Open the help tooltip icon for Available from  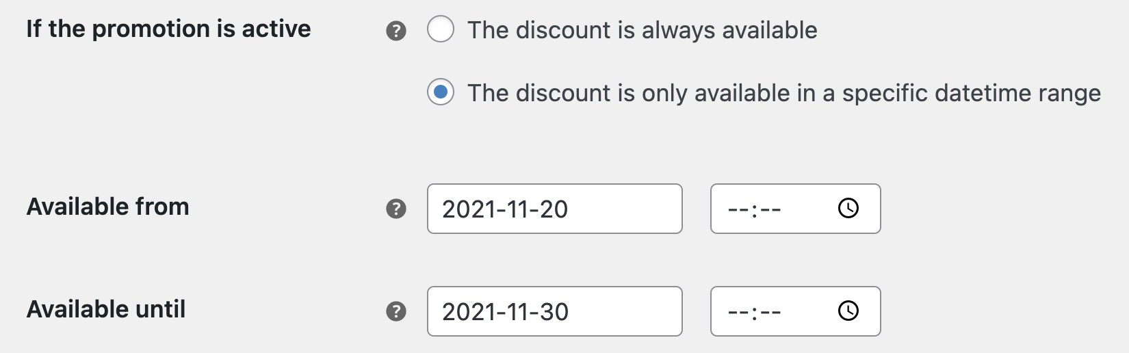point(396,209)
